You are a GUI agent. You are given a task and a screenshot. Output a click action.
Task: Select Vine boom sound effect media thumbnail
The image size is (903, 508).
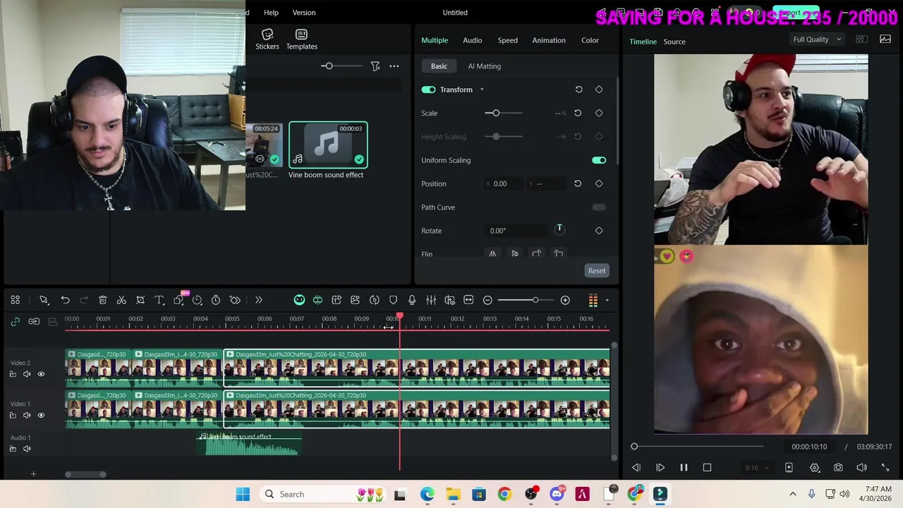(328, 145)
